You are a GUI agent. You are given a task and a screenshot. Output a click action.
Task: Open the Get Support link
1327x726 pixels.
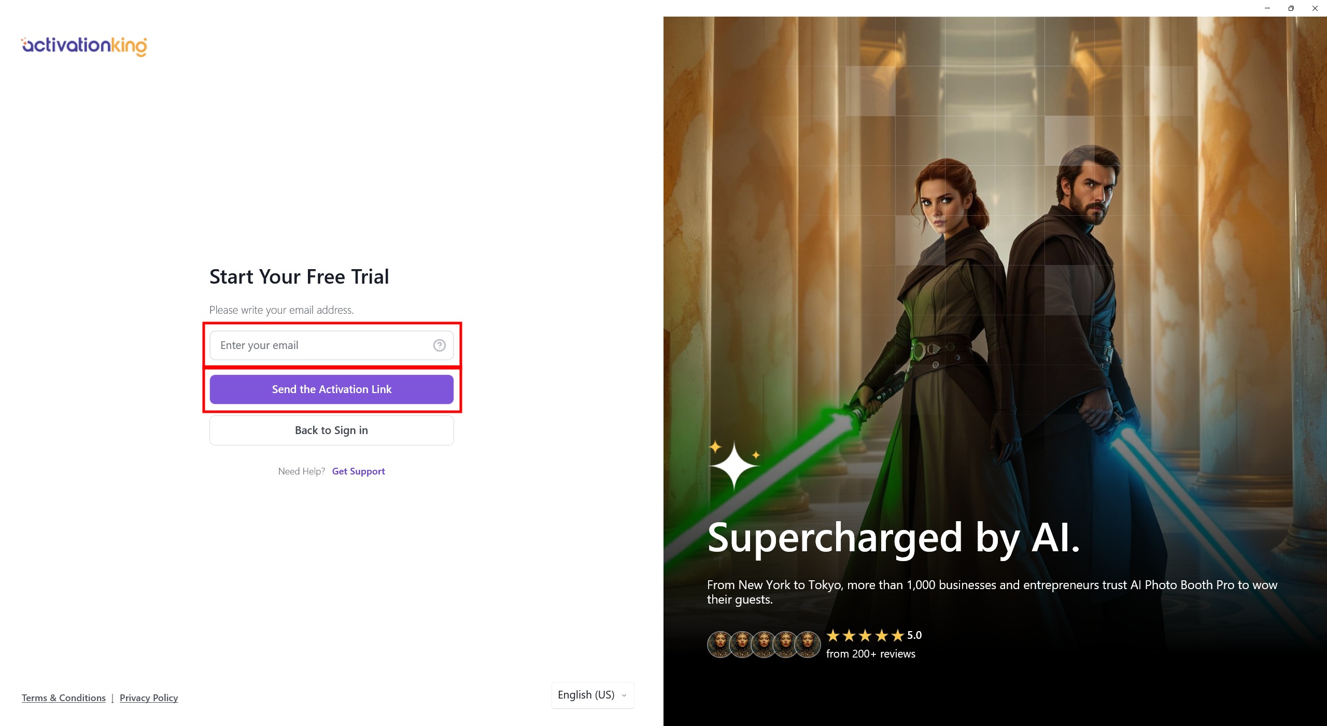tap(358, 471)
